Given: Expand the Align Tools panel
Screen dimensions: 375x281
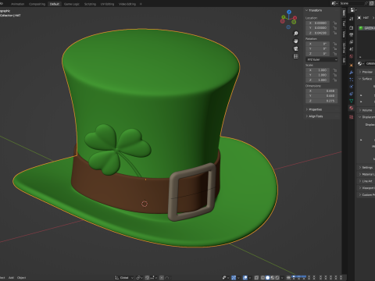Looking at the screenshot, I should tap(316, 116).
